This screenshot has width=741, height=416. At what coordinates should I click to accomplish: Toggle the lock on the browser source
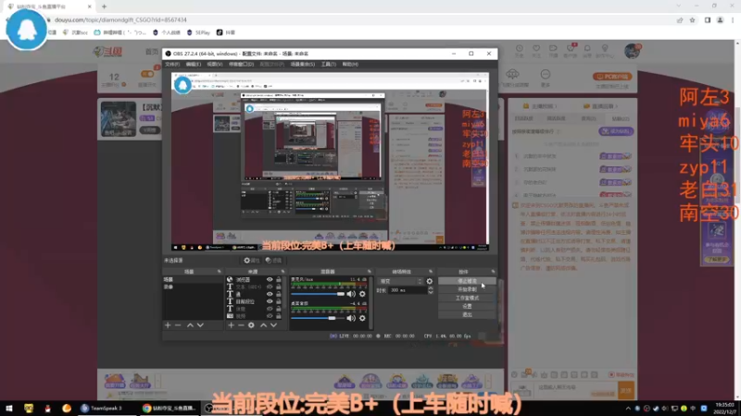(x=279, y=280)
